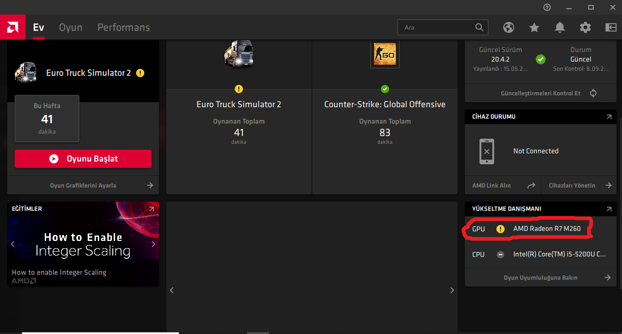The image size is (622, 334).
Task: Click the Güncel Sürüm 20.4.2 text
Action: click(501, 55)
